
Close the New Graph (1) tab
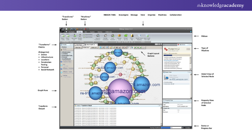point(97,45)
